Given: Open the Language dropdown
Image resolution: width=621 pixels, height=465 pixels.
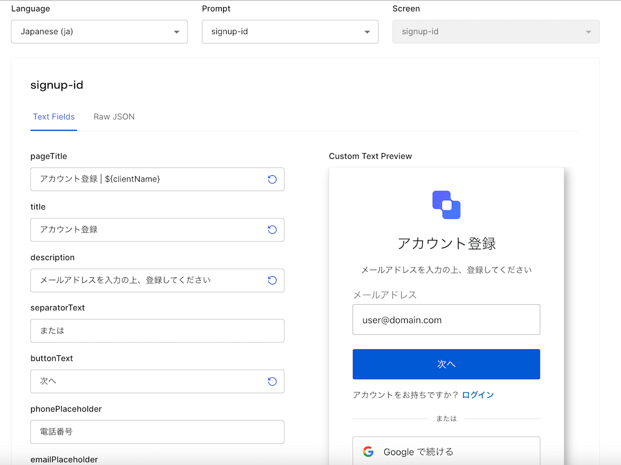Looking at the screenshot, I should click(x=99, y=32).
